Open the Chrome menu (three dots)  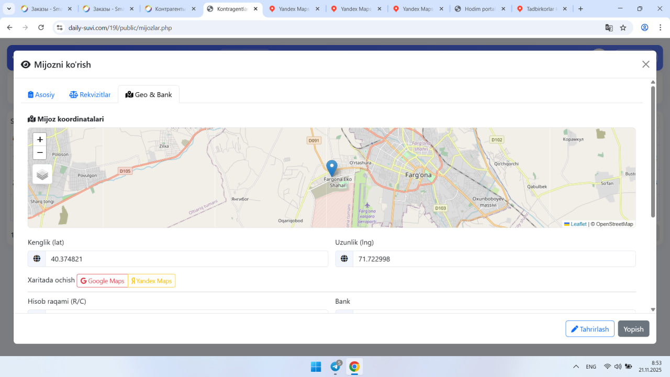point(660,28)
